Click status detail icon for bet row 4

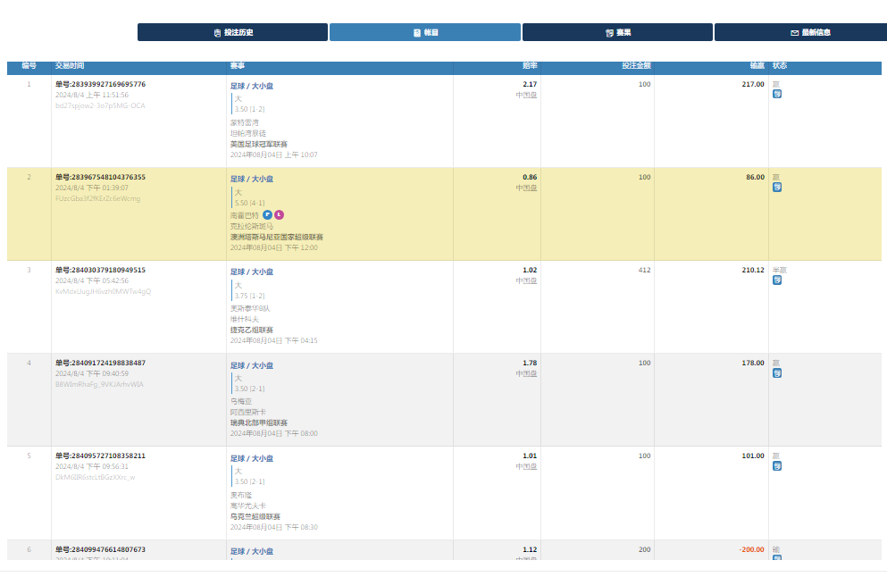[777, 372]
